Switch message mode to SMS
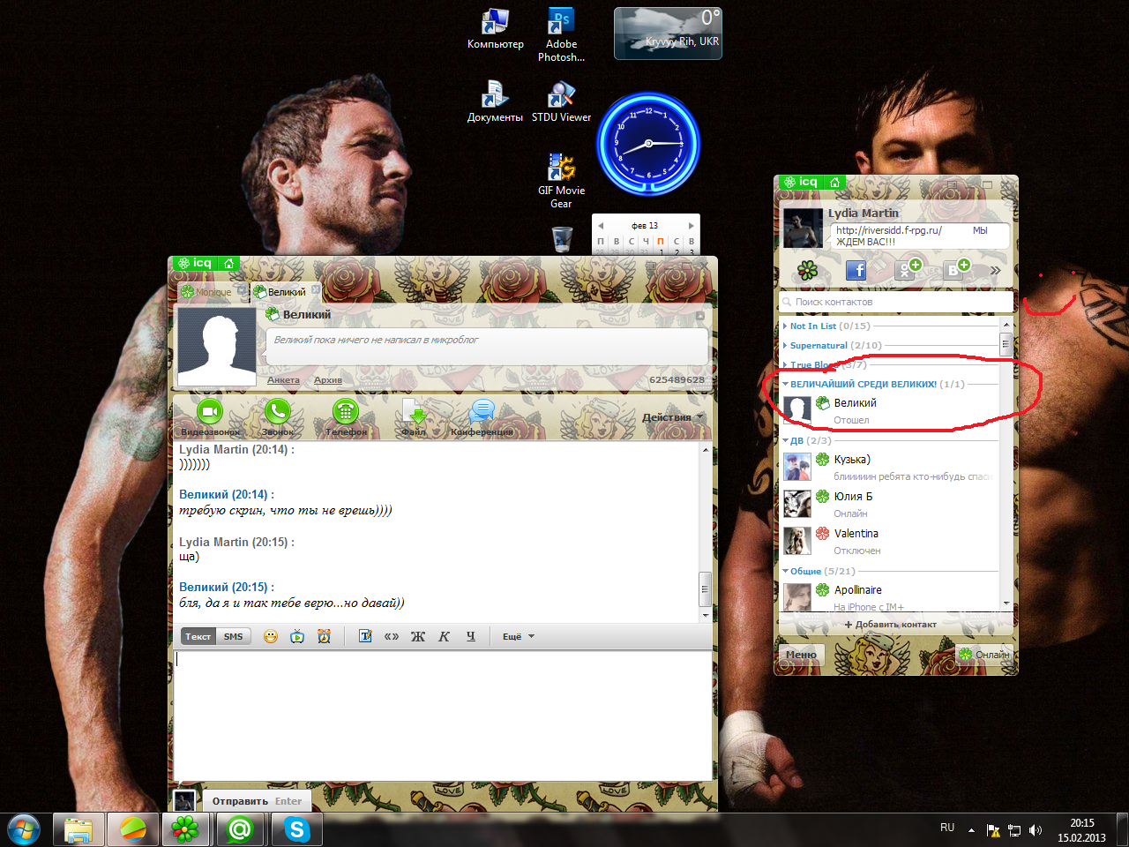Screen dimensions: 1129x847 point(233,636)
